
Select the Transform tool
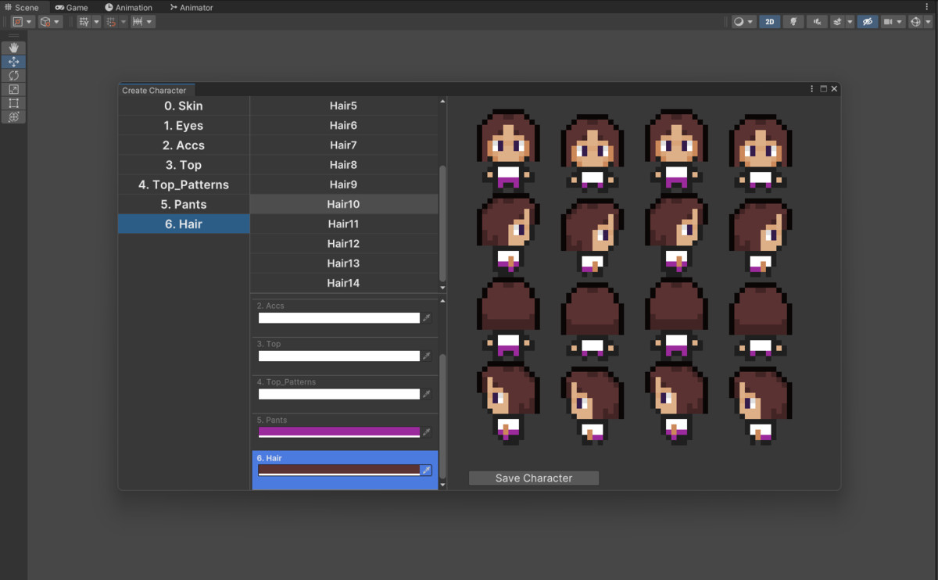[x=13, y=117]
